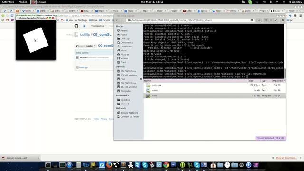Select the main program file
Screen dimensions: 304x171
[x=215, y=96]
